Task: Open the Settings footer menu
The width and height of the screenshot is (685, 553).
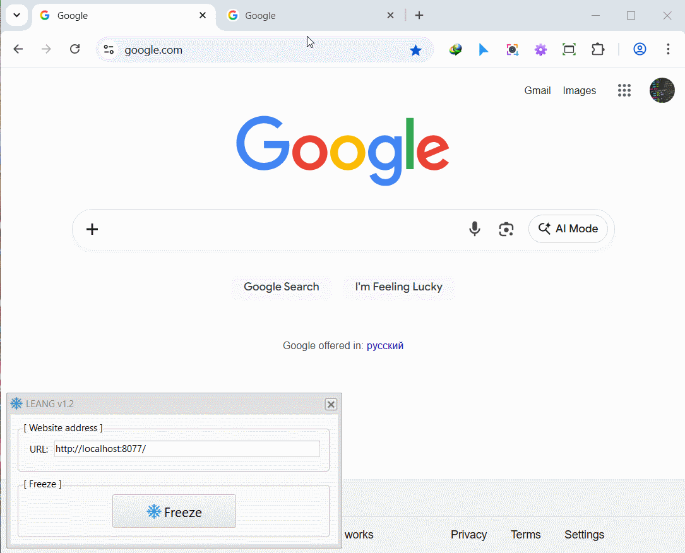Action: (x=584, y=534)
